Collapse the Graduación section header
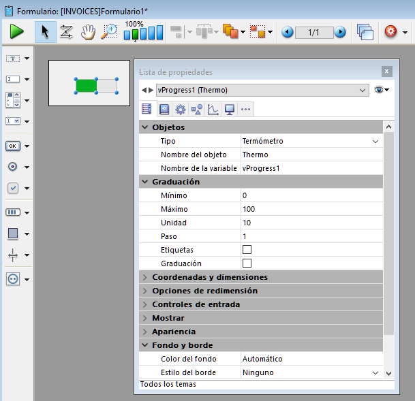Screen dimensions: 415x401 144,182
